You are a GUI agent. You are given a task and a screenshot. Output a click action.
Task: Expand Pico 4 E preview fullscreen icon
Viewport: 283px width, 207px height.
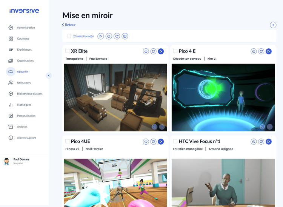tap(262, 127)
